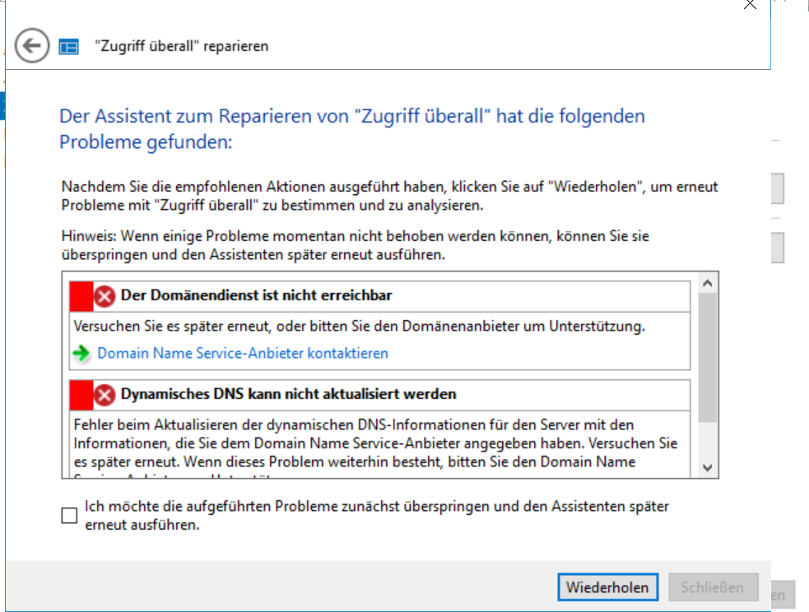Select 'Dynamisches DNS kann nicht aktualisiert werden' heading
This screenshot has width=809, height=612.
click(x=288, y=395)
